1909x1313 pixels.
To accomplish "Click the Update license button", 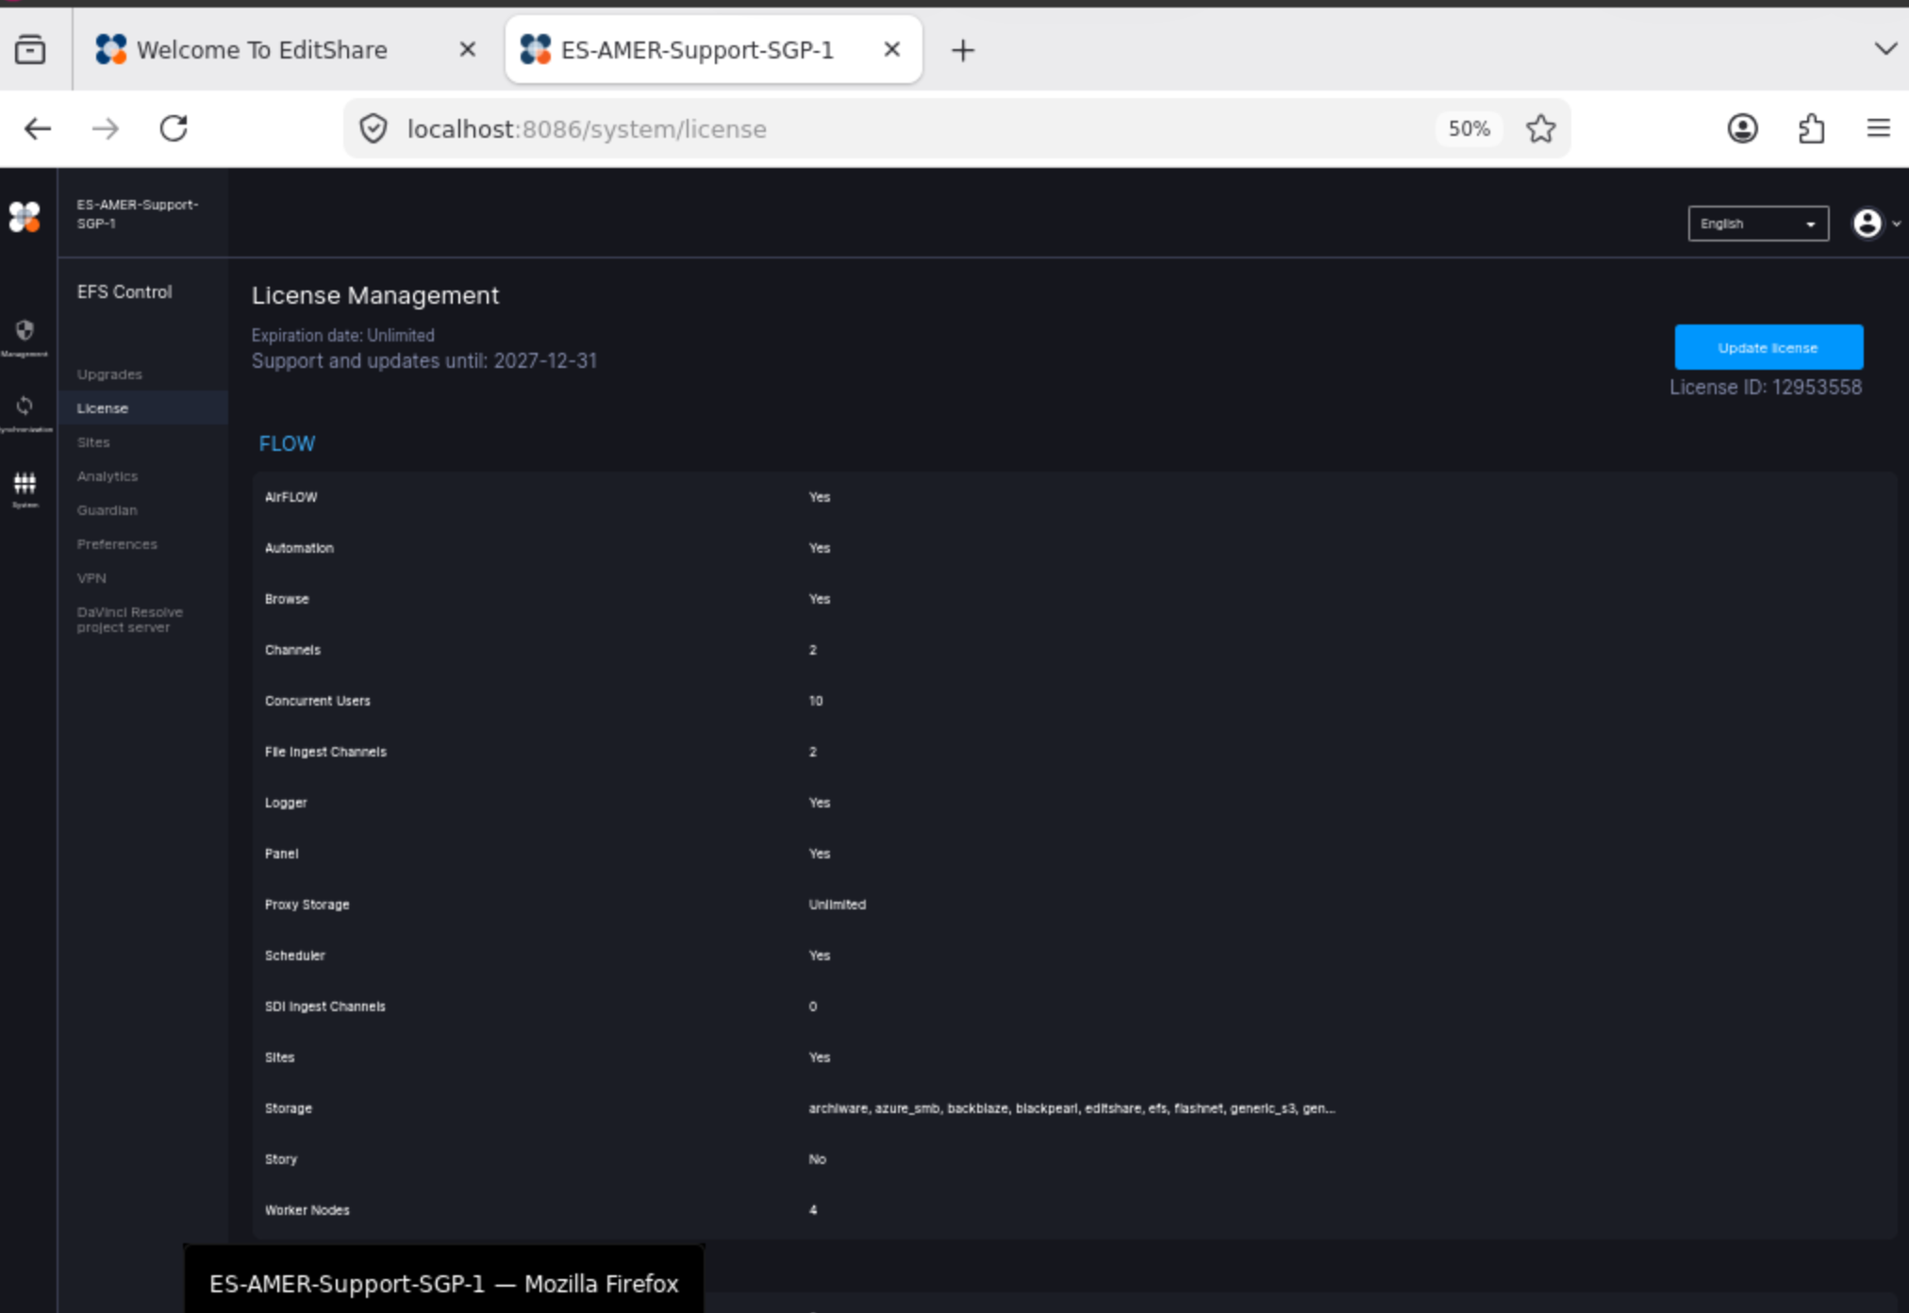I will (x=1768, y=347).
